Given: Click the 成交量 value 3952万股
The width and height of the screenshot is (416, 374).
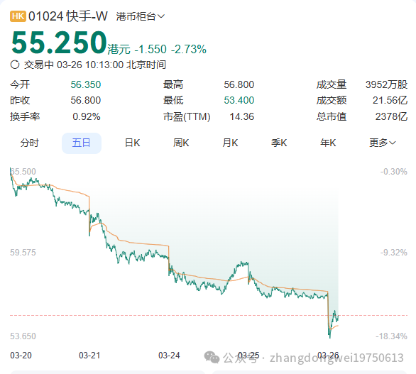Looking at the screenshot, I should coord(386,84).
